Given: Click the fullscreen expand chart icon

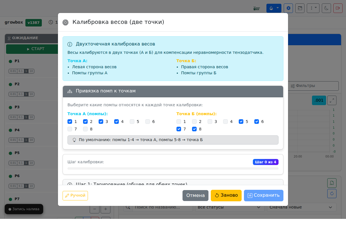Looking at the screenshot, I should pos(332,100).
